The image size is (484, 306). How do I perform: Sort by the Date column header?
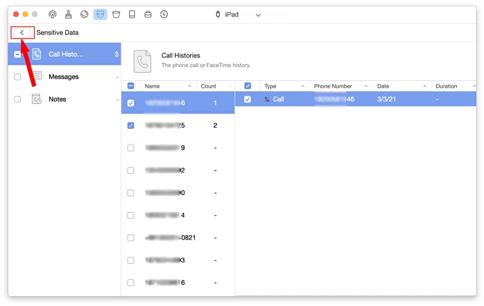[x=399, y=86]
